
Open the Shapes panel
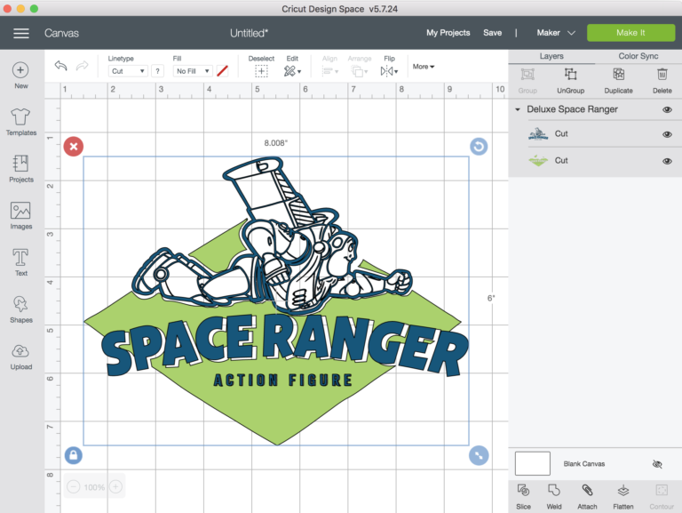tap(21, 309)
